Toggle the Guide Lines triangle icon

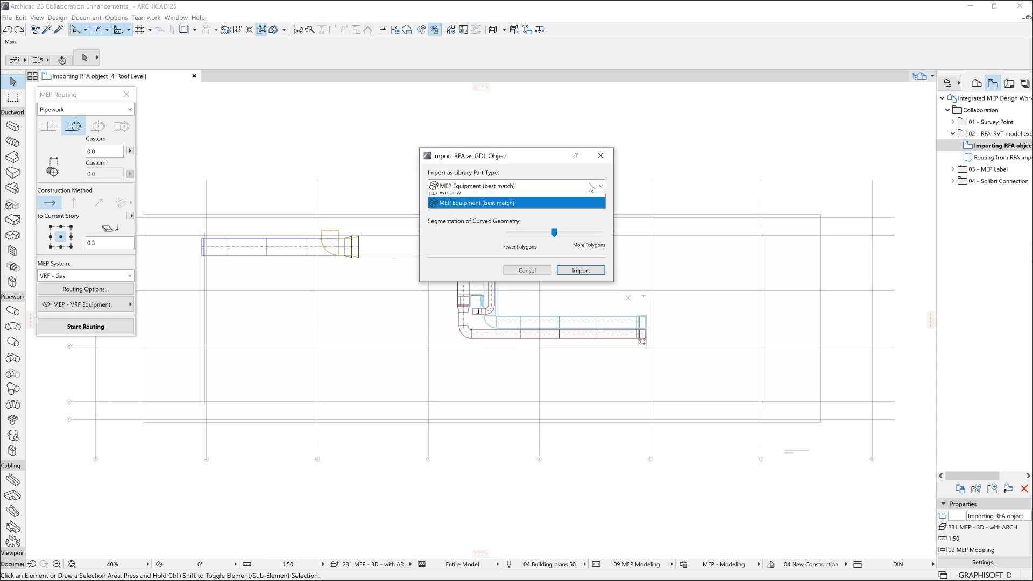75,30
